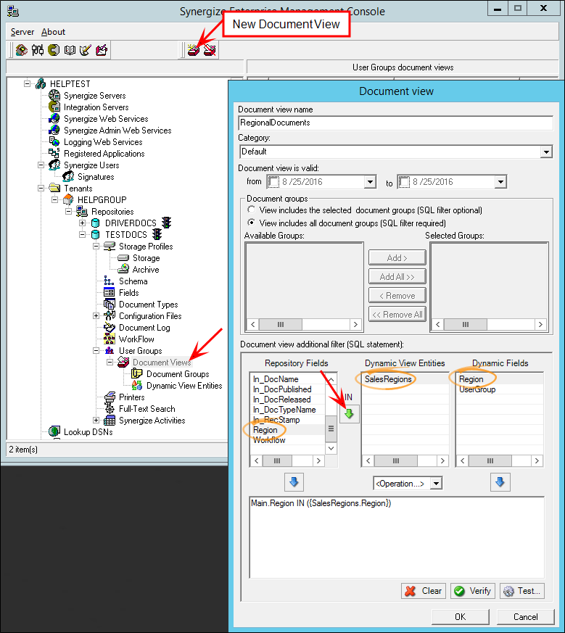Click blue down arrow under Dynamic Fields
565x633 pixels.
click(x=500, y=482)
